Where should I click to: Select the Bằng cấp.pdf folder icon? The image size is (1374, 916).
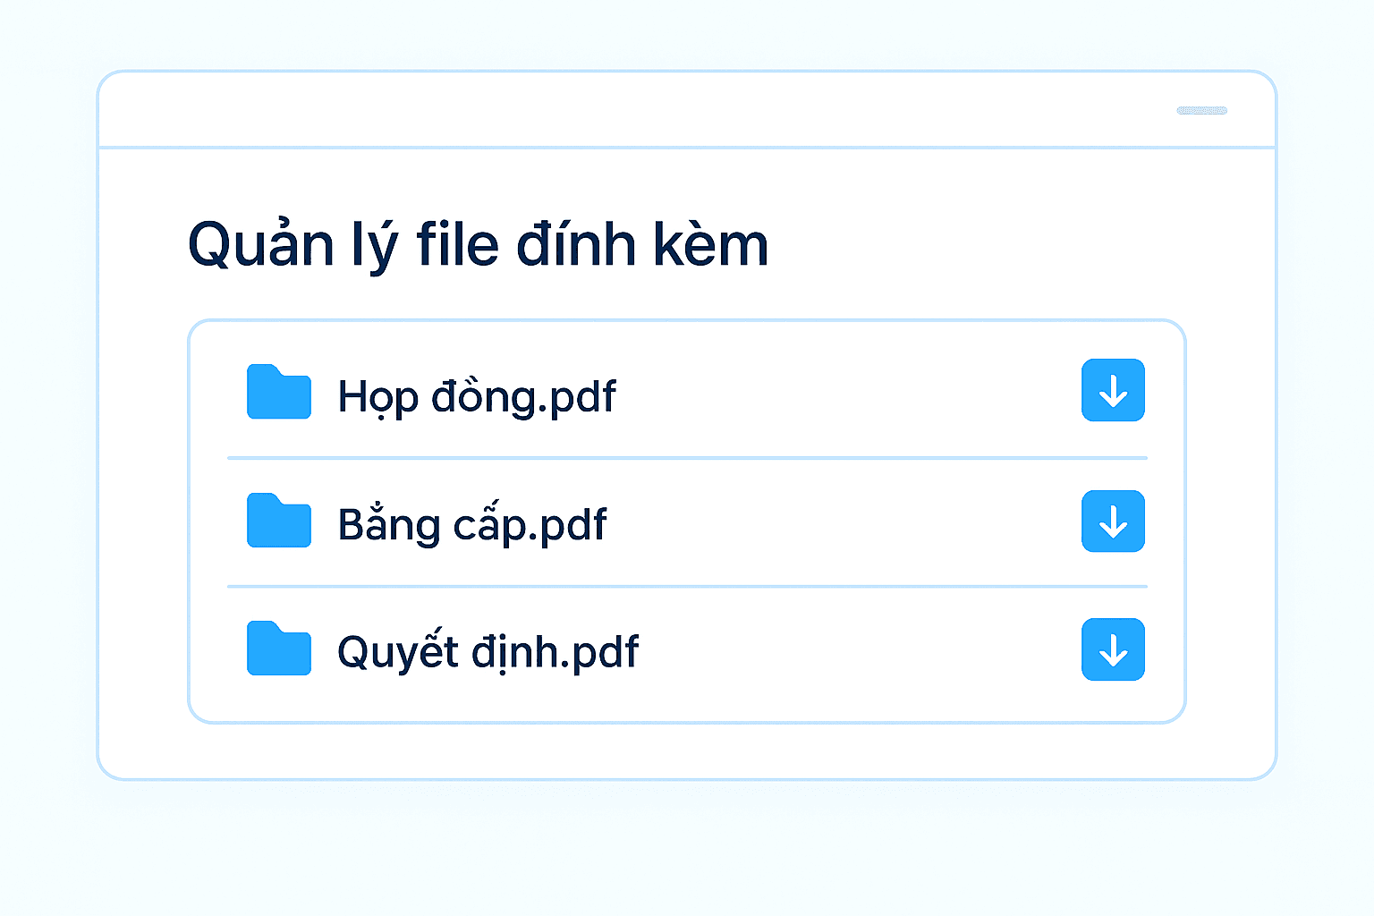coord(278,522)
